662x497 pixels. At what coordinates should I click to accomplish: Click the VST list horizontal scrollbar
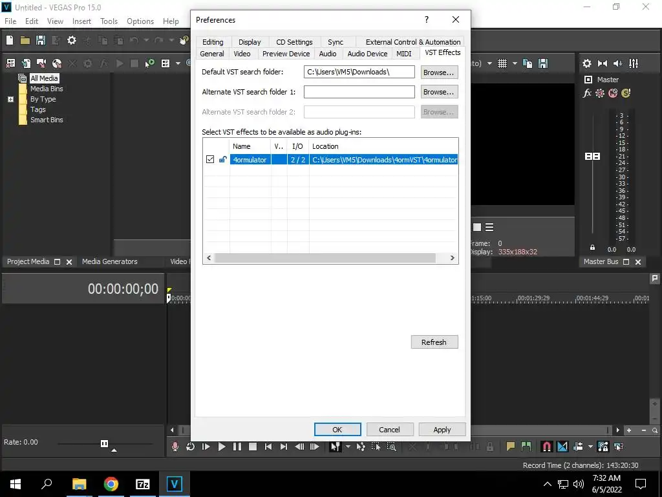[x=325, y=258]
